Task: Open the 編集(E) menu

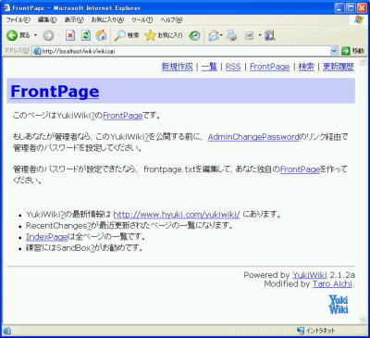Action: coord(47,20)
